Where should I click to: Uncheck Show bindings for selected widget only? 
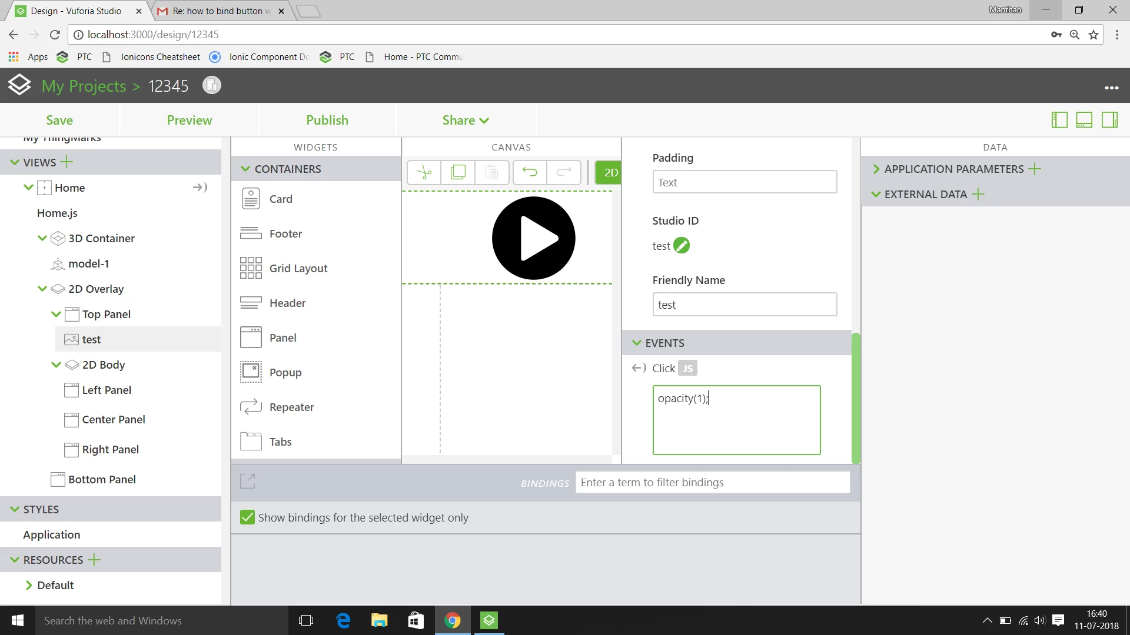(x=248, y=517)
